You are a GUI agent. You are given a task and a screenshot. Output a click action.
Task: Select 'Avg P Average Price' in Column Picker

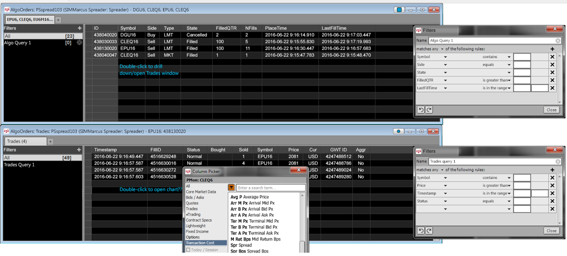[249, 197]
